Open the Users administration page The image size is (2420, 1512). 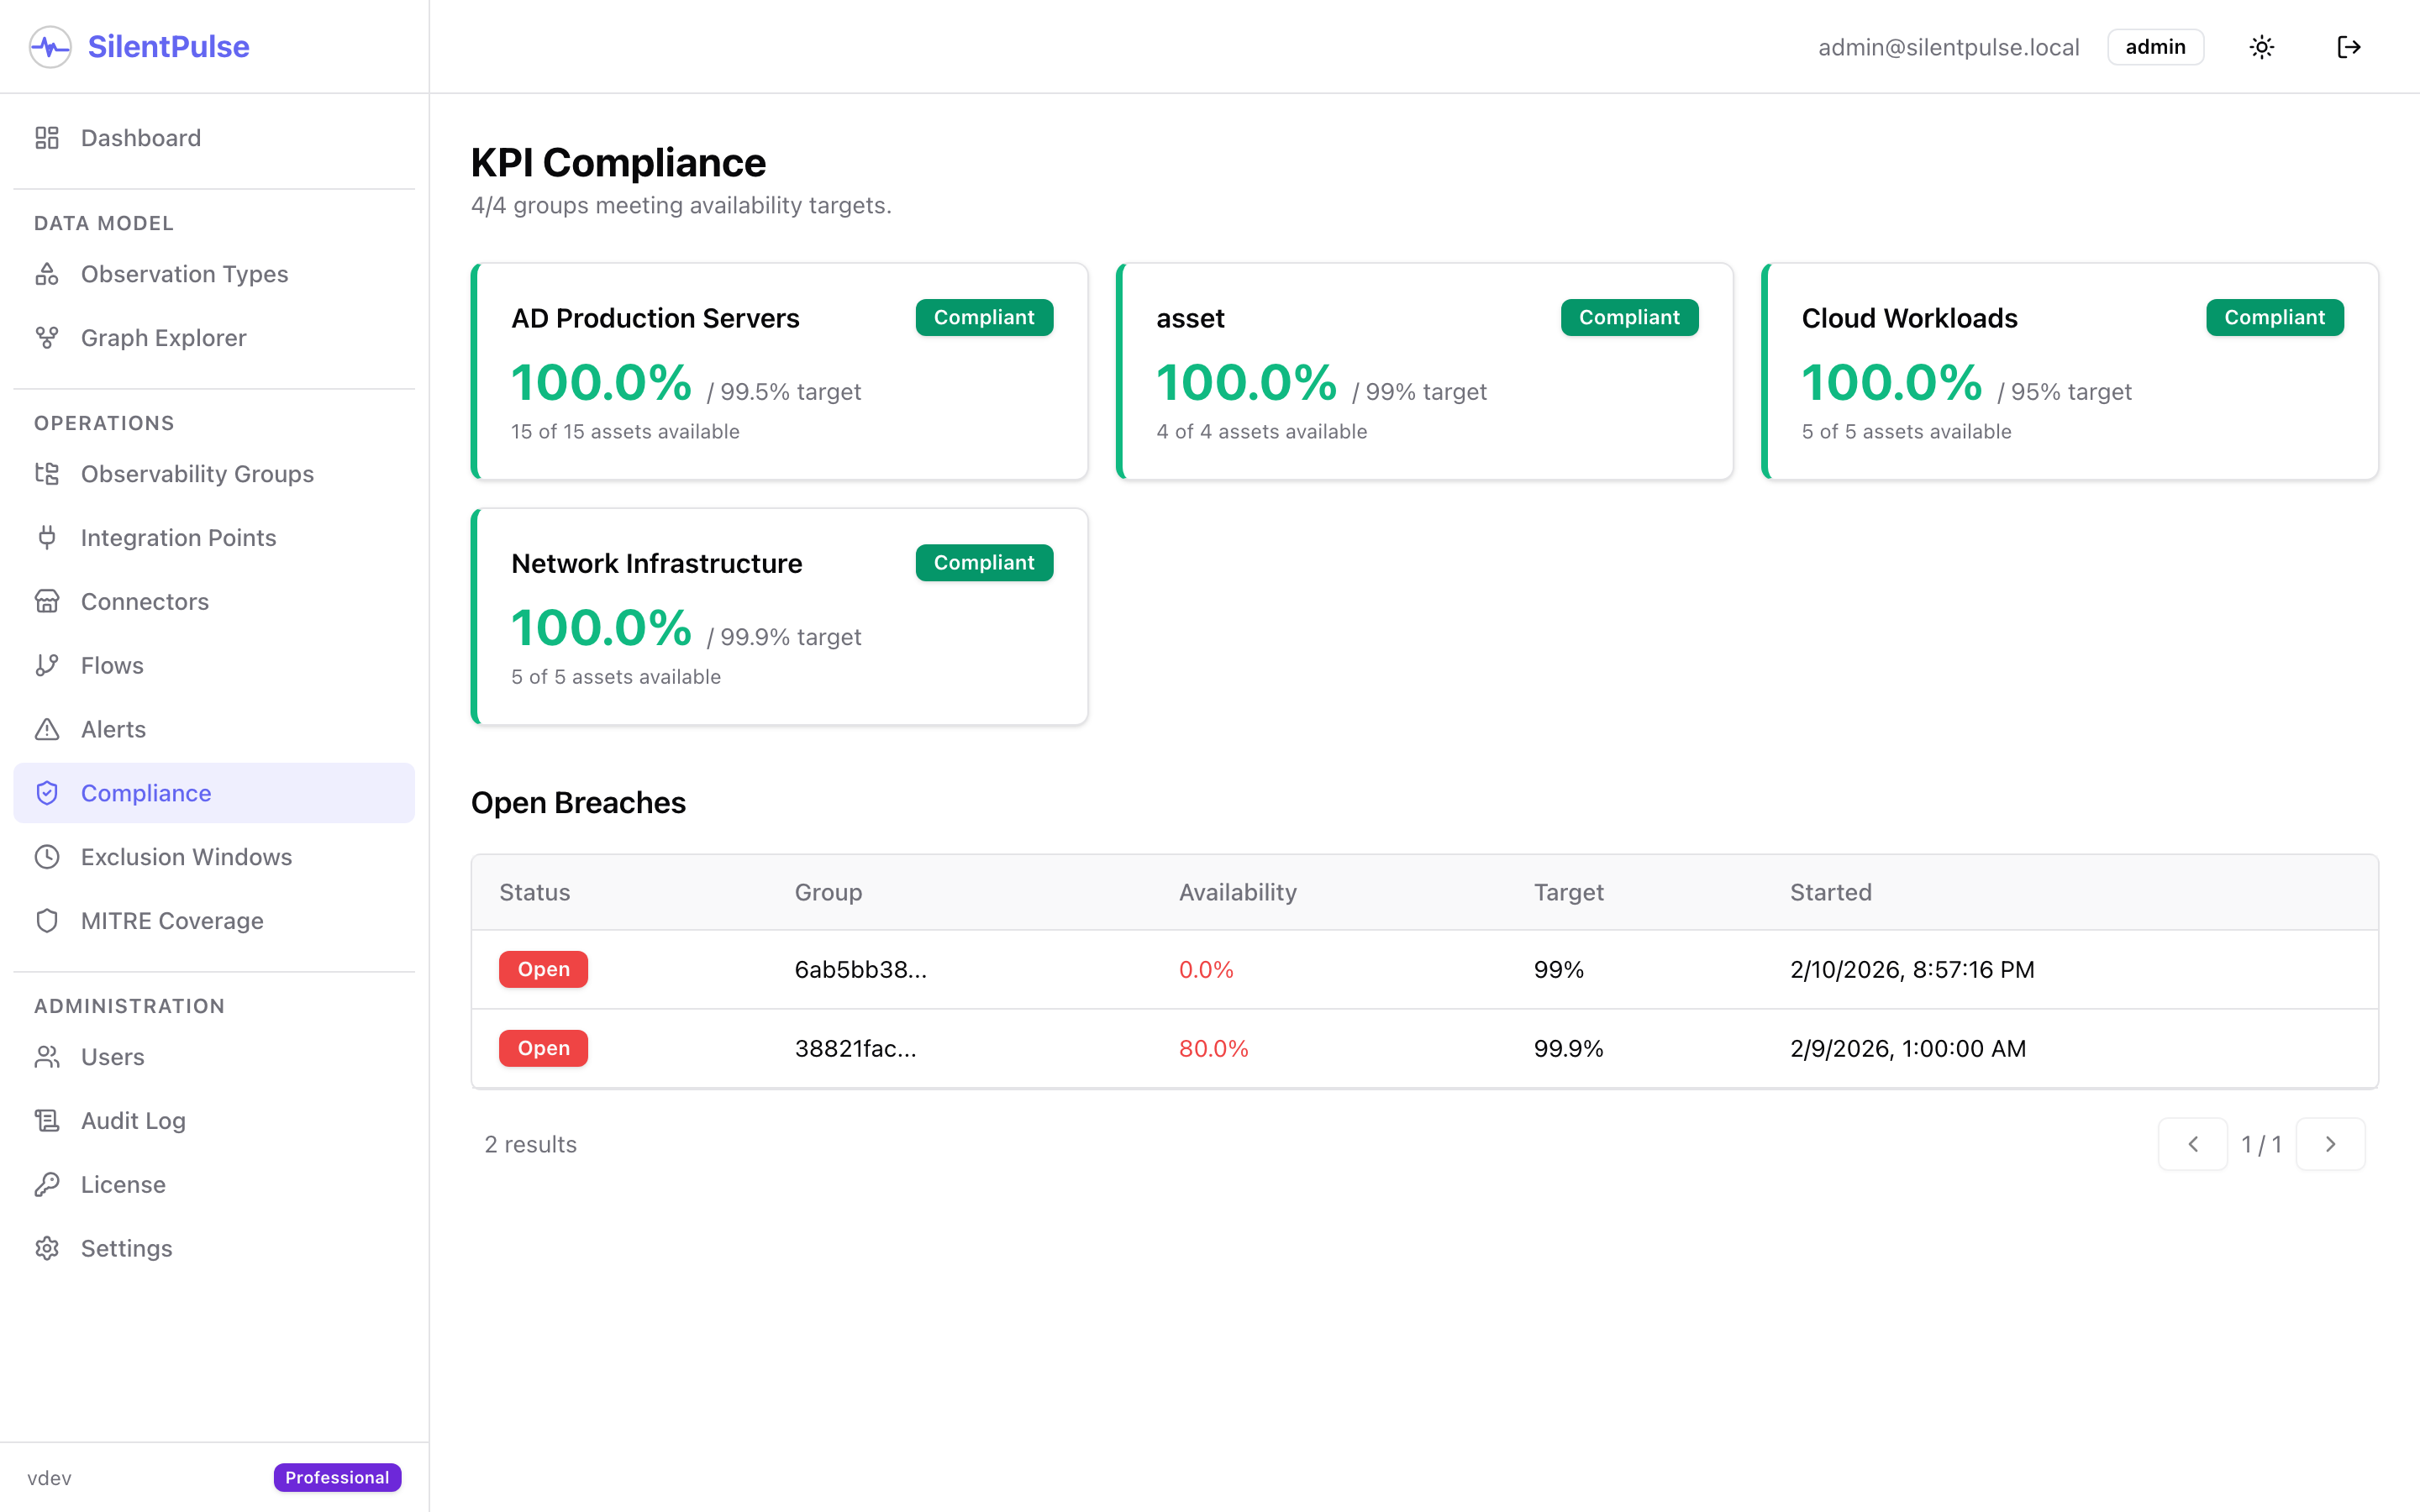pos(214,1057)
